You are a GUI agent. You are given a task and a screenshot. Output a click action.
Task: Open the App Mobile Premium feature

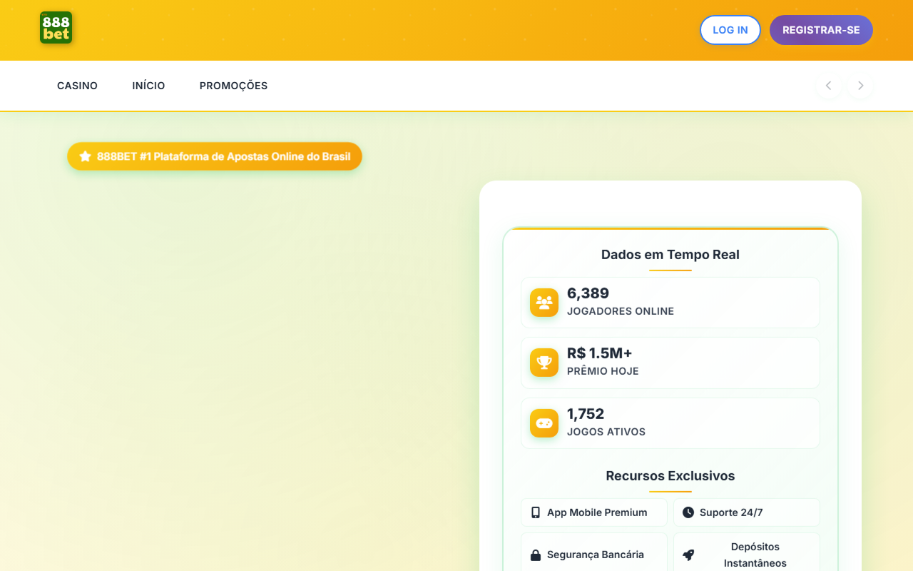tap(594, 512)
